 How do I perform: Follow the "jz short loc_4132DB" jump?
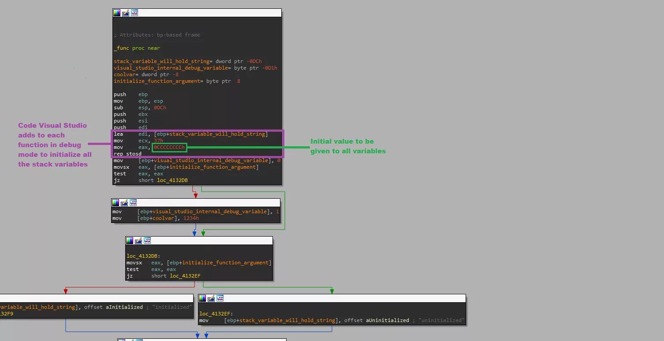pyautogui.click(x=151, y=180)
